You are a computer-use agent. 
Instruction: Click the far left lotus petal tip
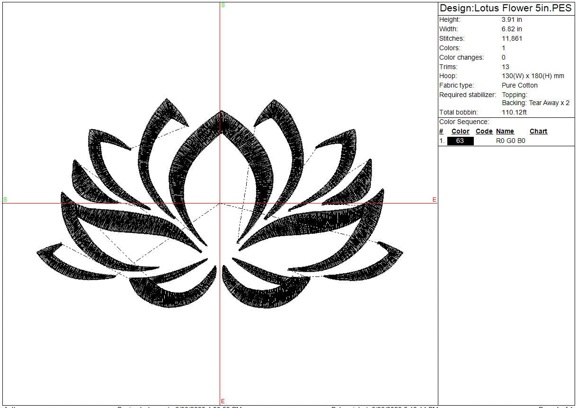(x=38, y=253)
